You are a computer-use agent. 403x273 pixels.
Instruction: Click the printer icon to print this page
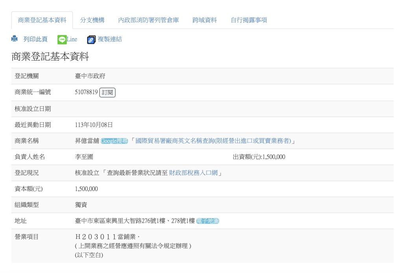click(14, 39)
